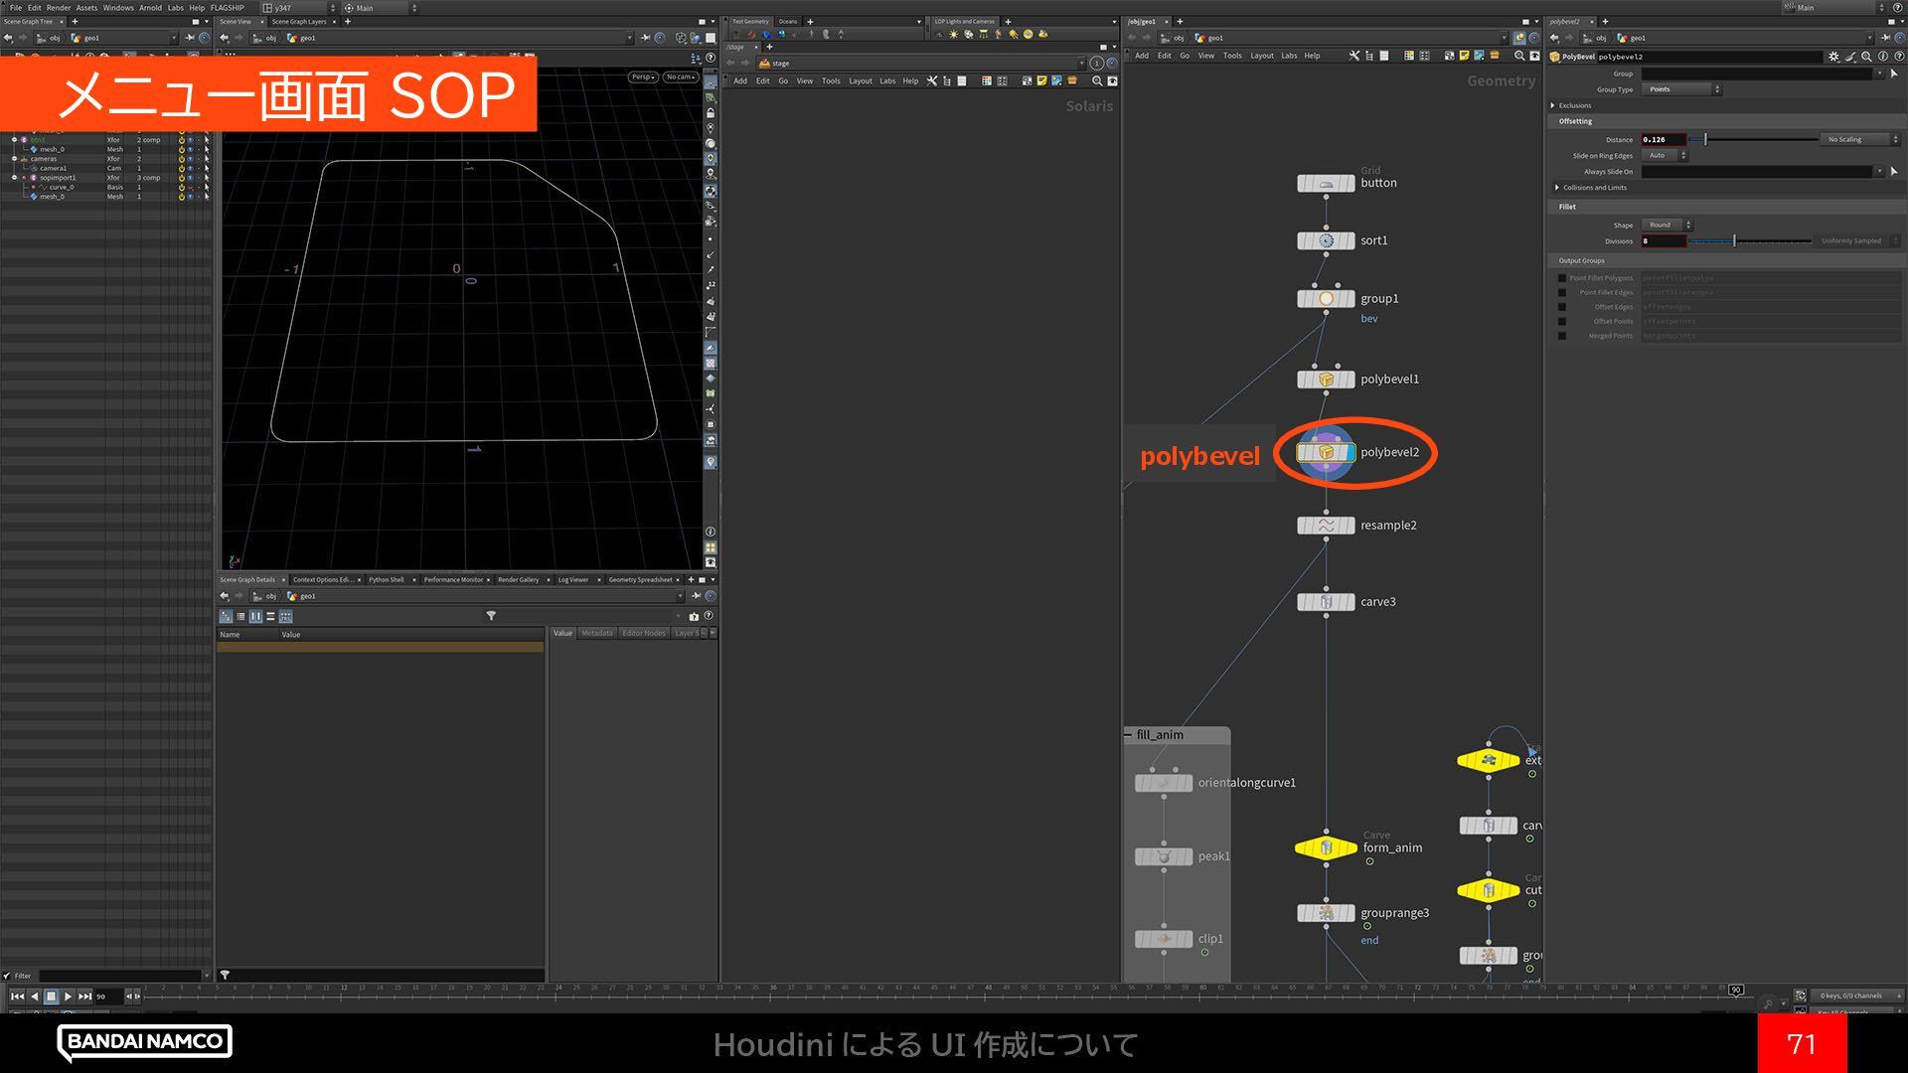Select the resample2 node icon

point(1326,526)
